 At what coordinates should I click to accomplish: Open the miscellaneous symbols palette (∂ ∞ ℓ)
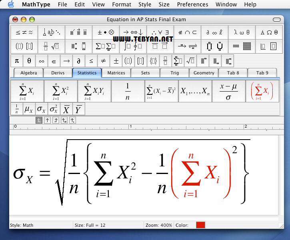click(214, 32)
